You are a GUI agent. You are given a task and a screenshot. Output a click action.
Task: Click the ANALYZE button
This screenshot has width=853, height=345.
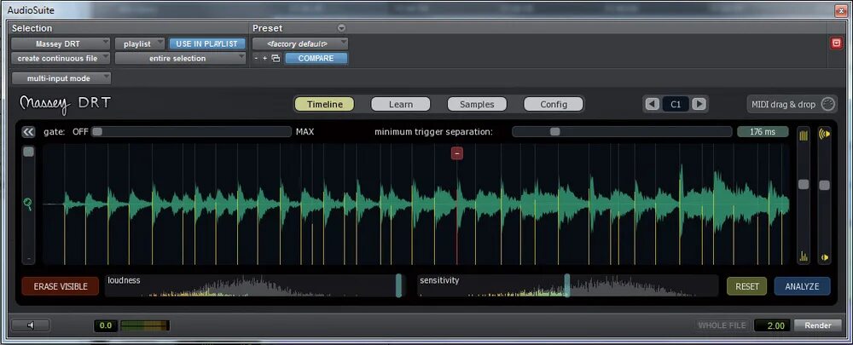tap(803, 286)
